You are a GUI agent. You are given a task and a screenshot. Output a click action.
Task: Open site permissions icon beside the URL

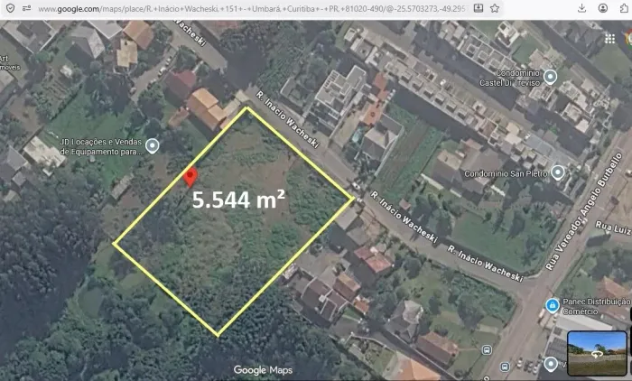tap(26, 8)
